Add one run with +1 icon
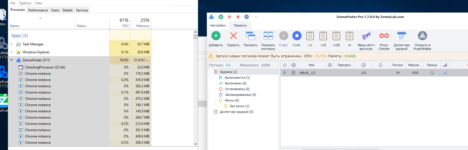This screenshot has width=468, height=150. tap(310, 36)
